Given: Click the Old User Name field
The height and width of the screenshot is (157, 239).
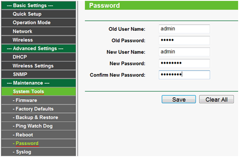Looking at the screenshot, I should point(184,29).
